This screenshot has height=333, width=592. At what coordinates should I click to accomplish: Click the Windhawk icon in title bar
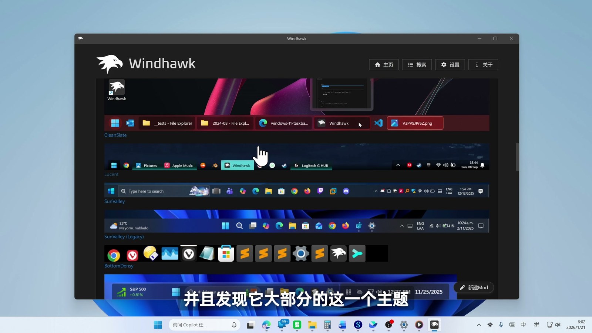coord(81,38)
